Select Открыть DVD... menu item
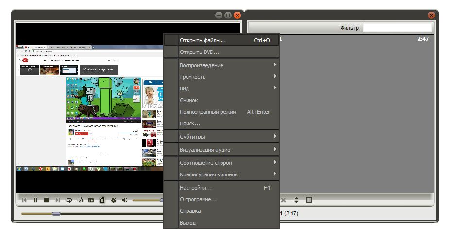The height and width of the screenshot is (244, 462). click(x=221, y=52)
